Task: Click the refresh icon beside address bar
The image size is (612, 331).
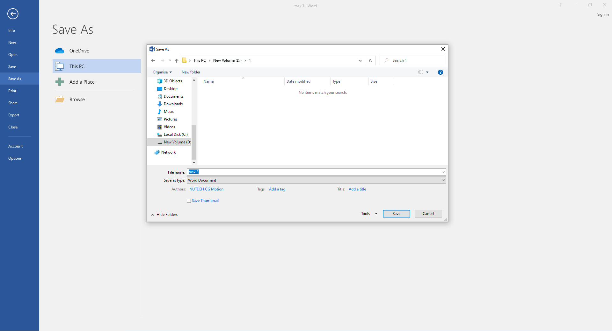Action: click(x=370, y=60)
